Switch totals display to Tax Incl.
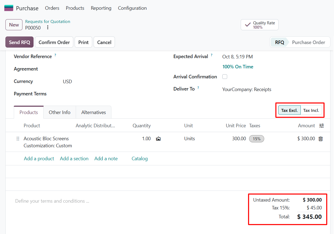Image resolution: width=334 pixels, height=234 pixels. 311,110
